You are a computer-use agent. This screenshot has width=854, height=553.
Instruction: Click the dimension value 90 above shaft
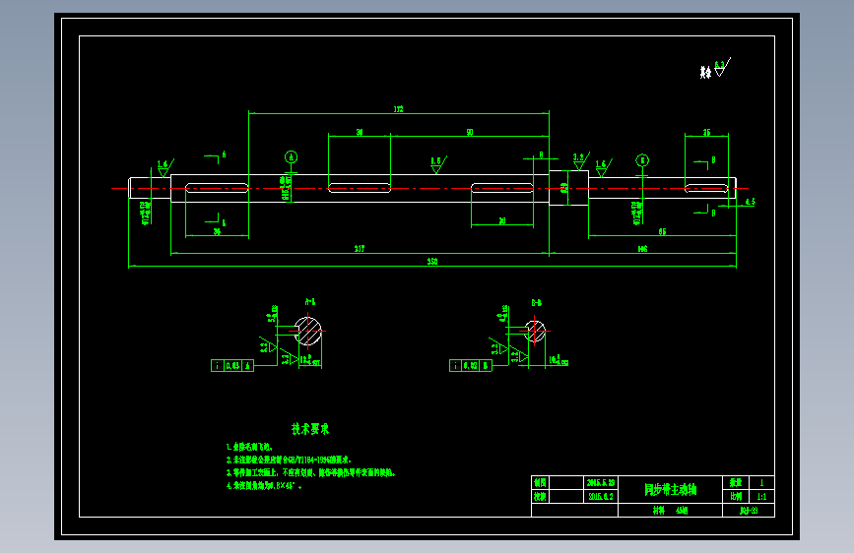tap(470, 132)
